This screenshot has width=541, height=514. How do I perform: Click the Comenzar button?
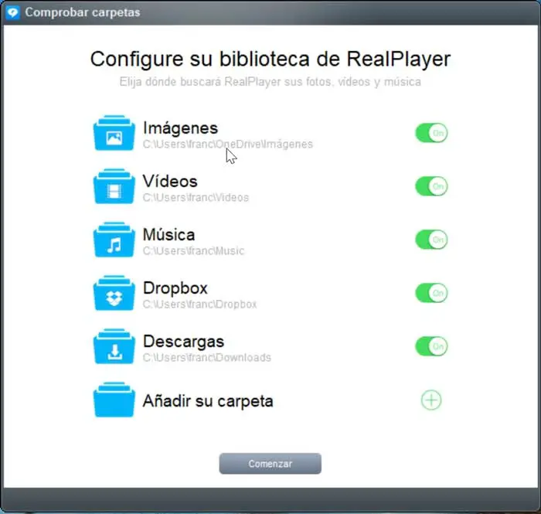[270, 464]
